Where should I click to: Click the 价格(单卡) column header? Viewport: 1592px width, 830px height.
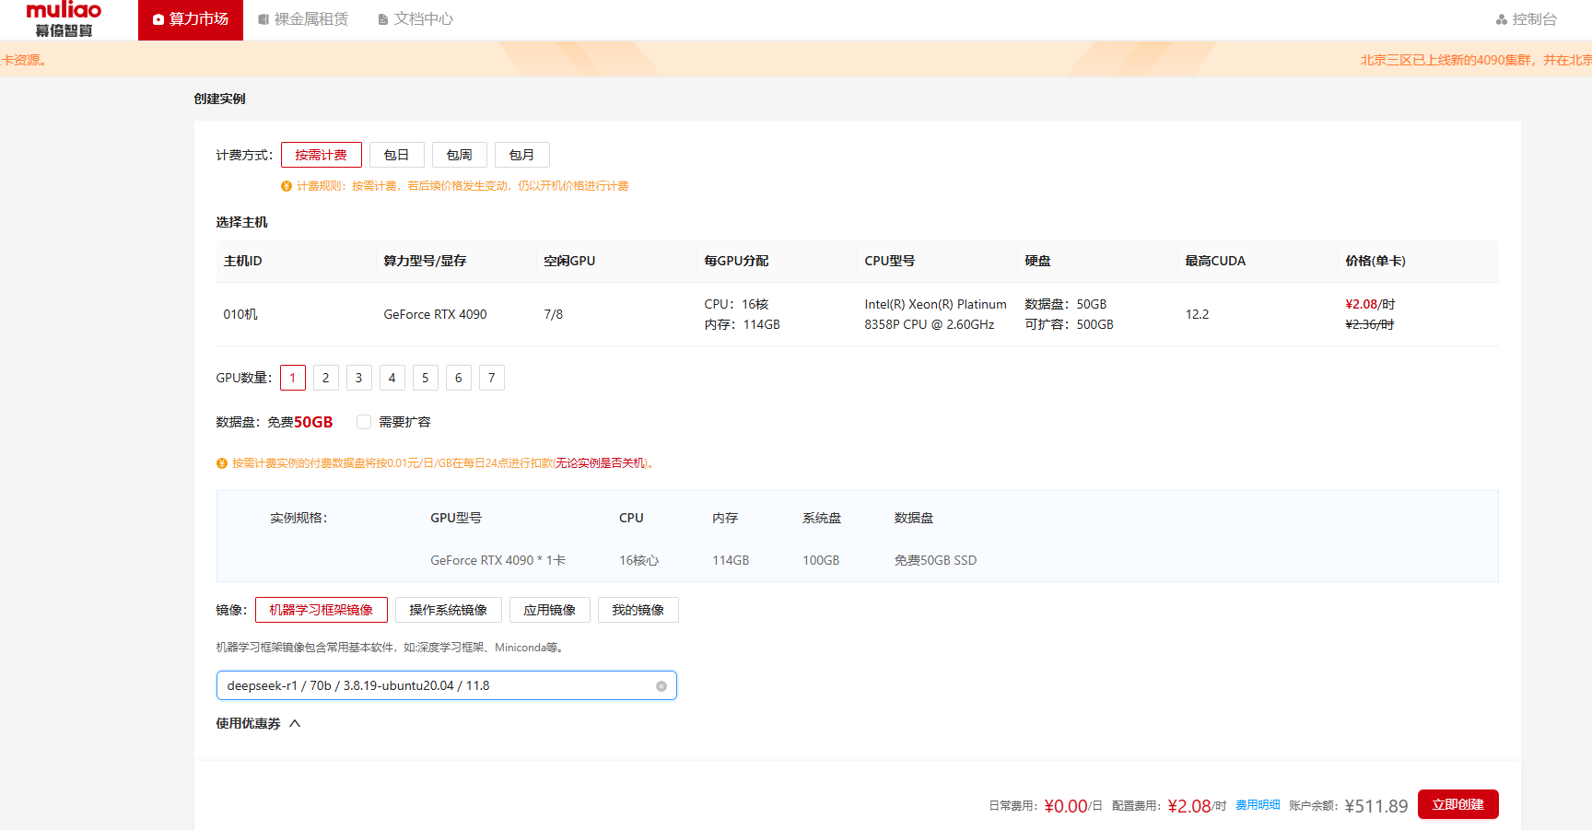1375,261
